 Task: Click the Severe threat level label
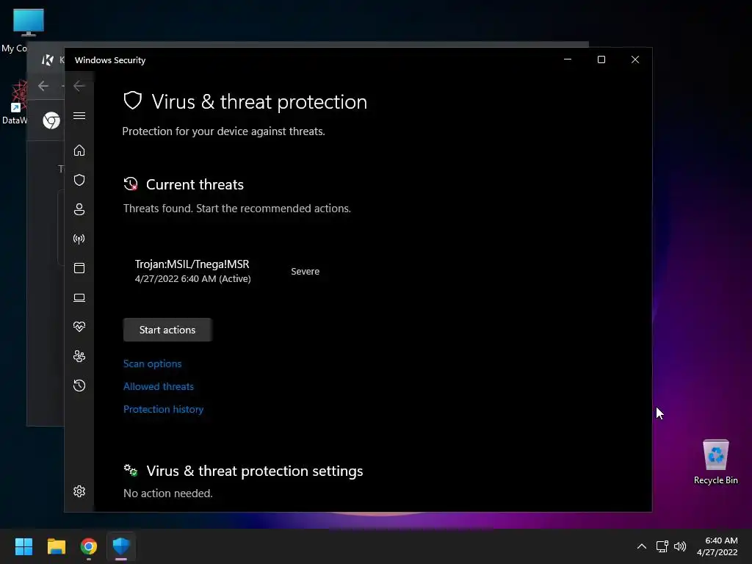305,272
